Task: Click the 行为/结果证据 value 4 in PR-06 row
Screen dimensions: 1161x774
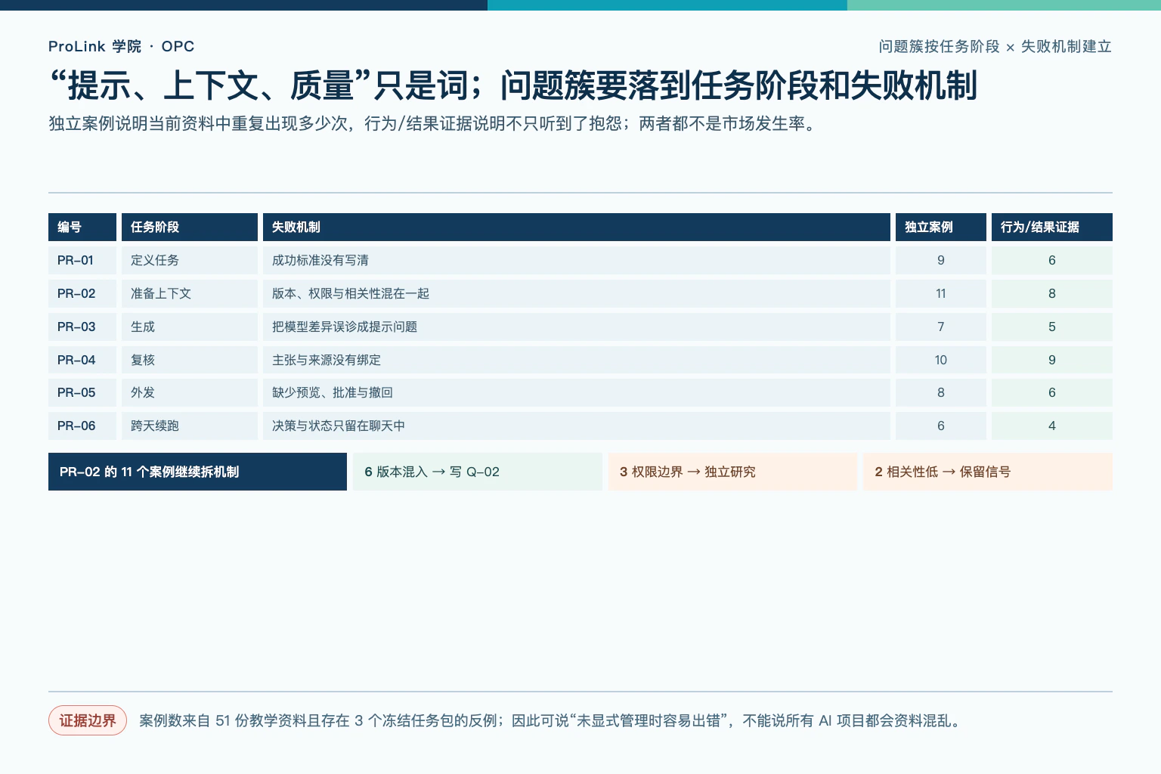Action: 1052,426
